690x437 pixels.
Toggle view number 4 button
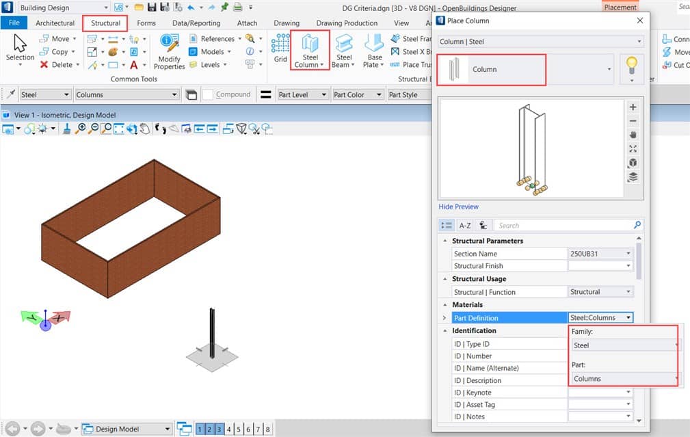click(x=229, y=429)
